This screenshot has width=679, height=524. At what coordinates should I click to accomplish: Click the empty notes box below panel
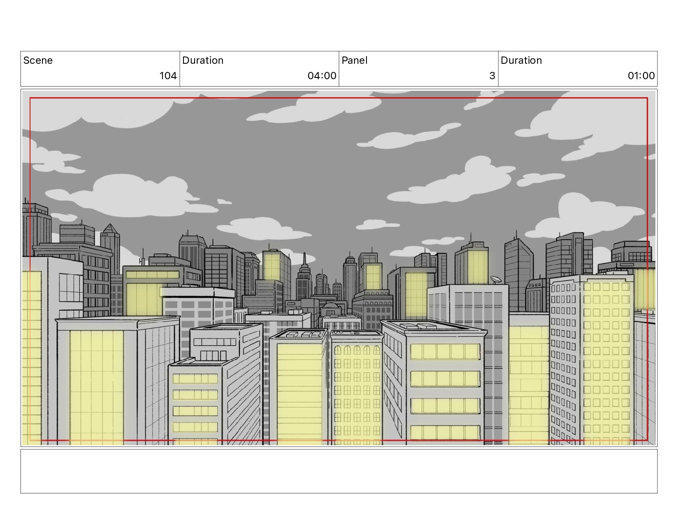(339, 471)
